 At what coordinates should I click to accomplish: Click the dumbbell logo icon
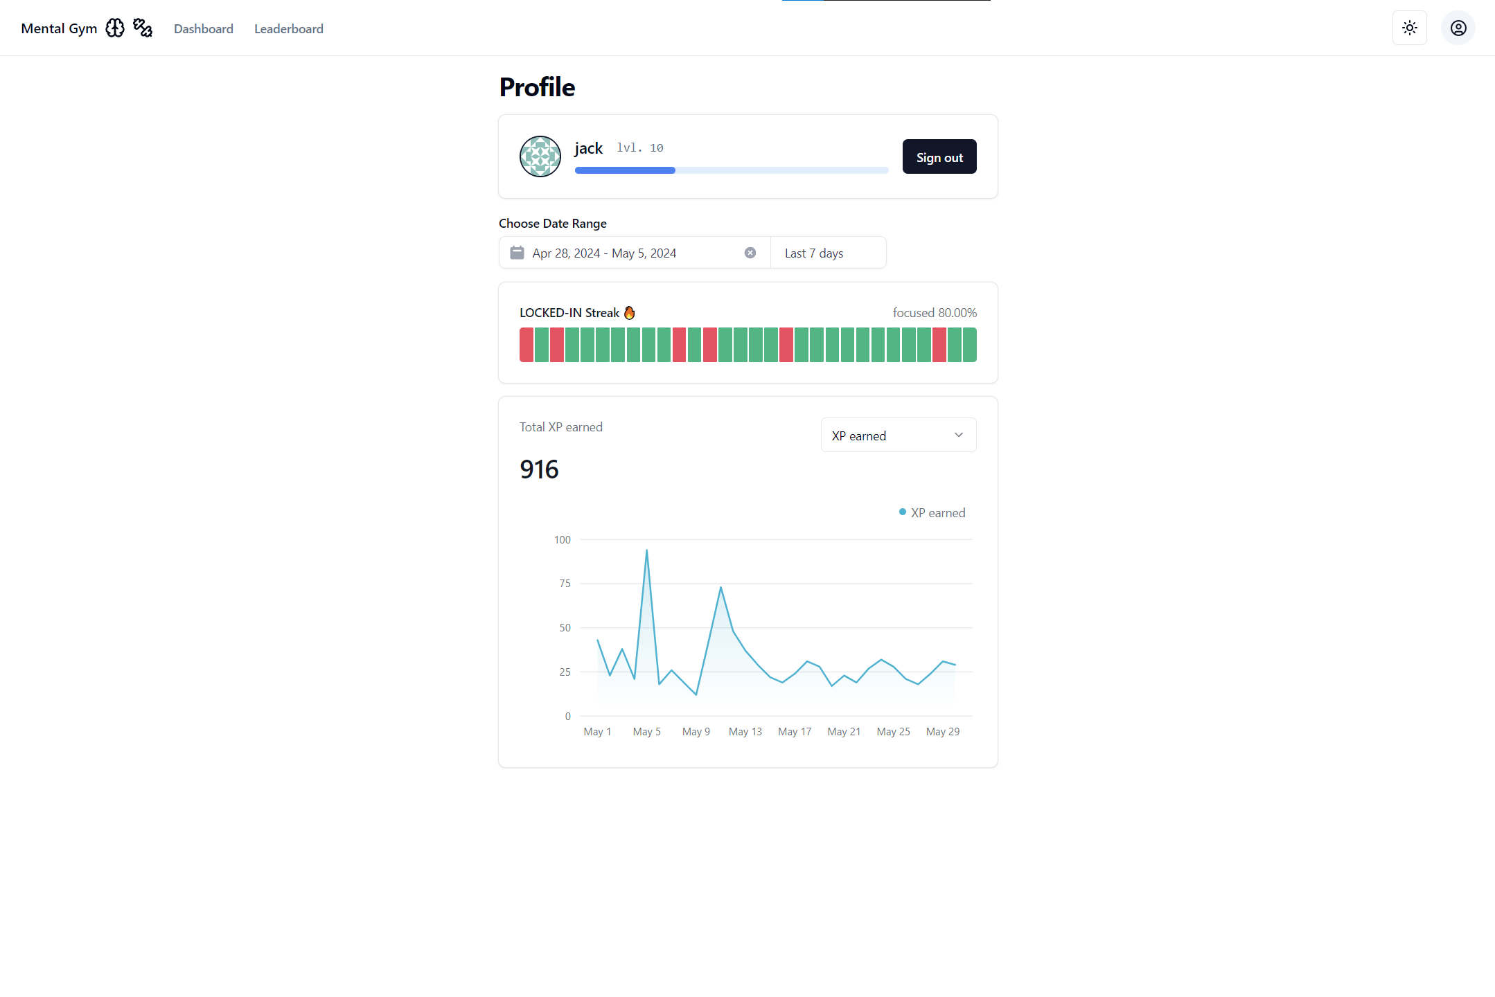pos(143,28)
